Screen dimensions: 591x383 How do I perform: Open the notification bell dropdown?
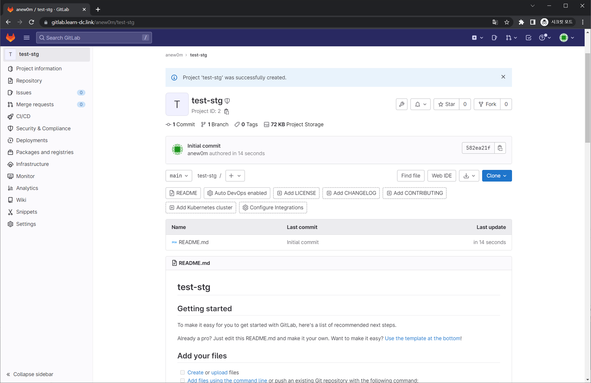[420, 104]
